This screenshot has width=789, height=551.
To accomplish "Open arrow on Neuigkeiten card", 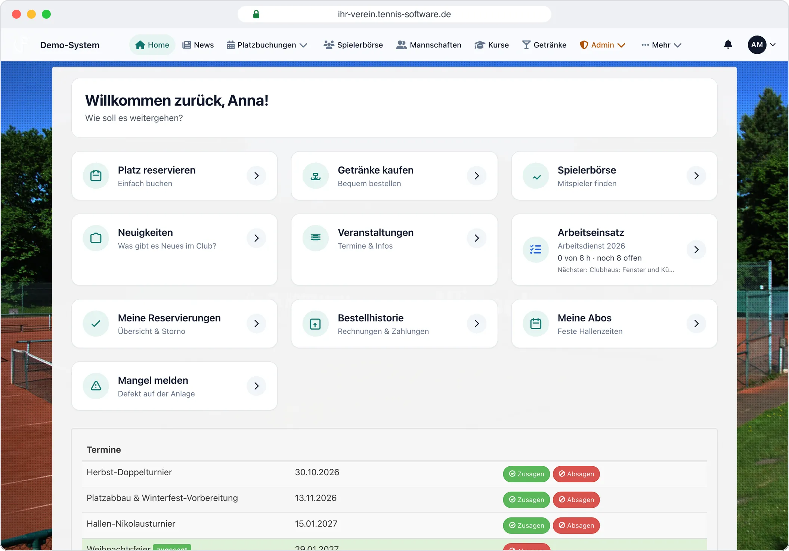I will (257, 238).
